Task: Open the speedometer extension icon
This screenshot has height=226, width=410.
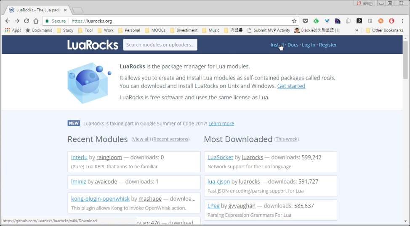Action: click(x=338, y=21)
